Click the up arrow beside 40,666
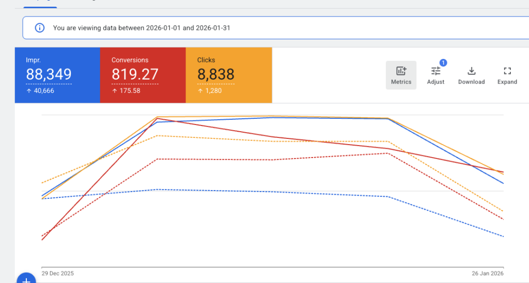This screenshot has width=529, height=283. click(x=28, y=91)
